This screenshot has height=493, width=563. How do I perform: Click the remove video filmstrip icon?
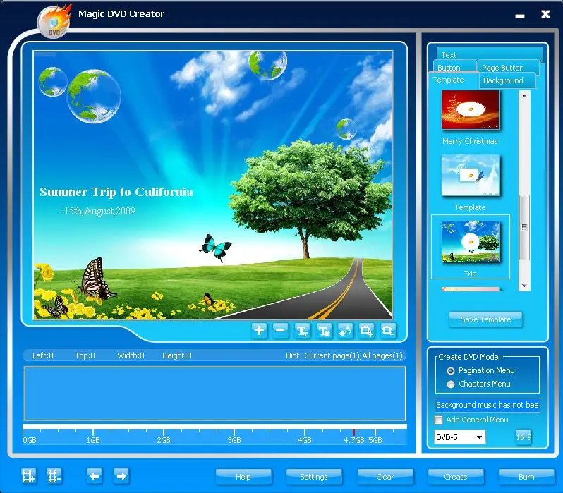point(54,476)
